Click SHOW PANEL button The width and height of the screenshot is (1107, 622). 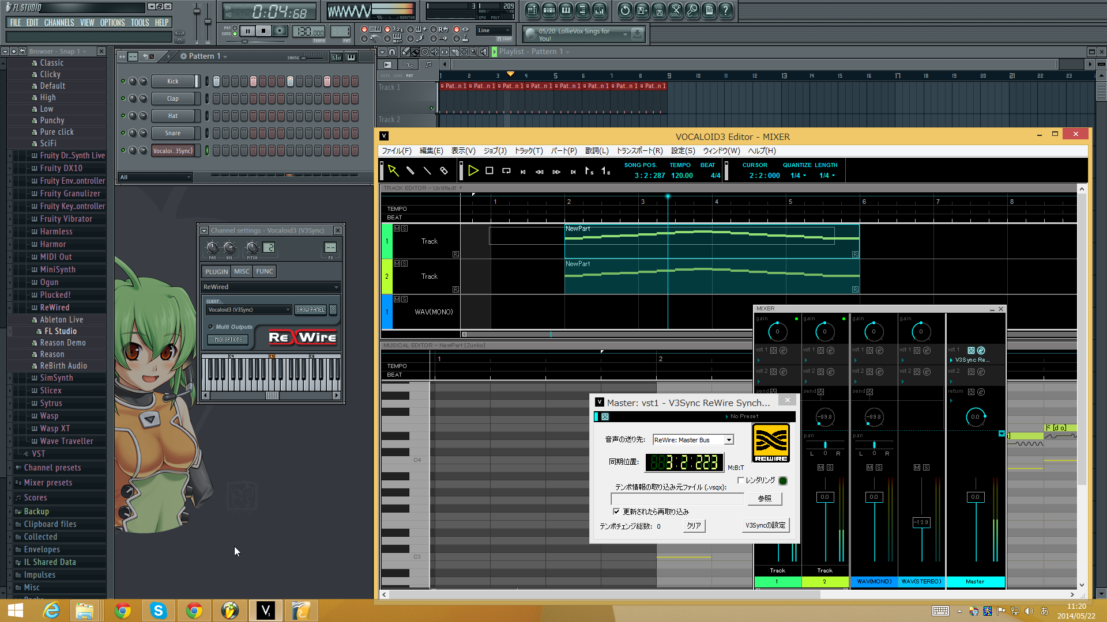pos(310,310)
